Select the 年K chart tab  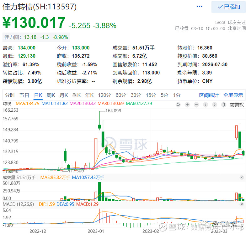[89, 95]
